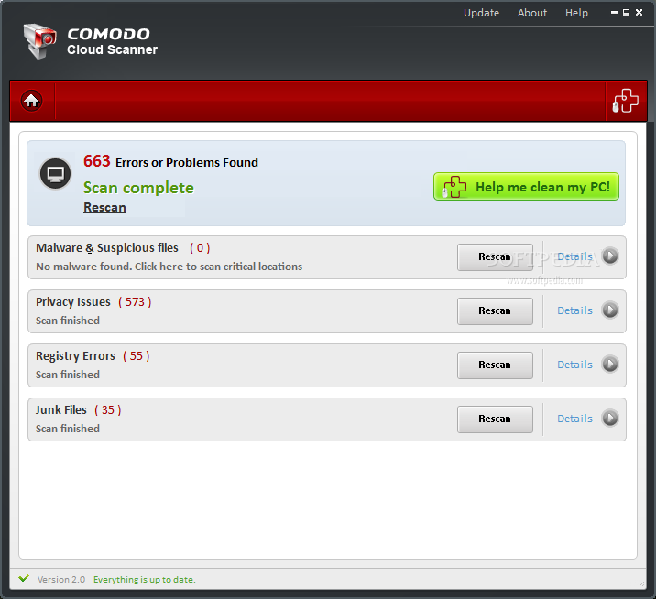Click the '( 55 )' registry count
This screenshot has height=599, width=656.
pyautogui.click(x=136, y=356)
